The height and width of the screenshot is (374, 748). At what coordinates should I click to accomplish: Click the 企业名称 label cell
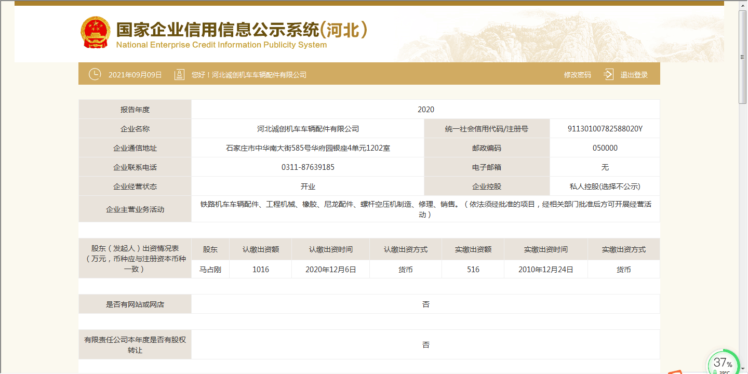tap(135, 129)
